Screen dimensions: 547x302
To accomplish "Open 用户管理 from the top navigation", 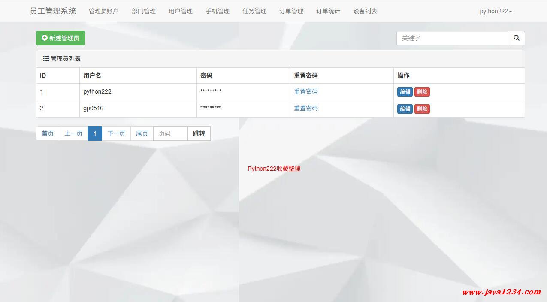I will point(181,11).
